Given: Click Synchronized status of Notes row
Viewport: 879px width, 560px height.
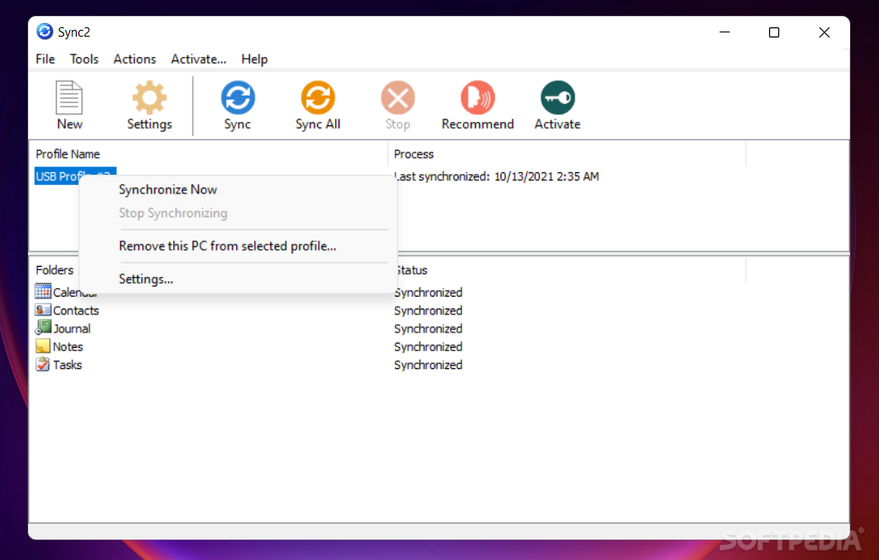Looking at the screenshot, I should 428,347.
